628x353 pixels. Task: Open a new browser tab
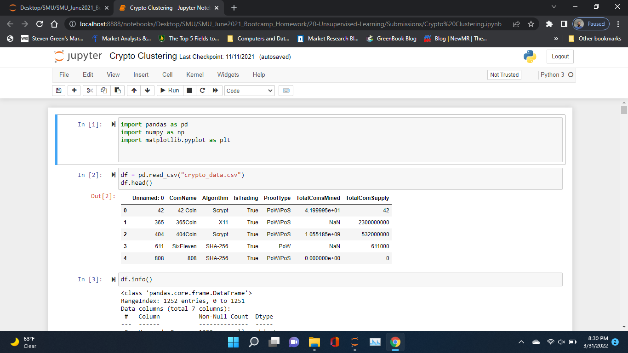point(234,8)
